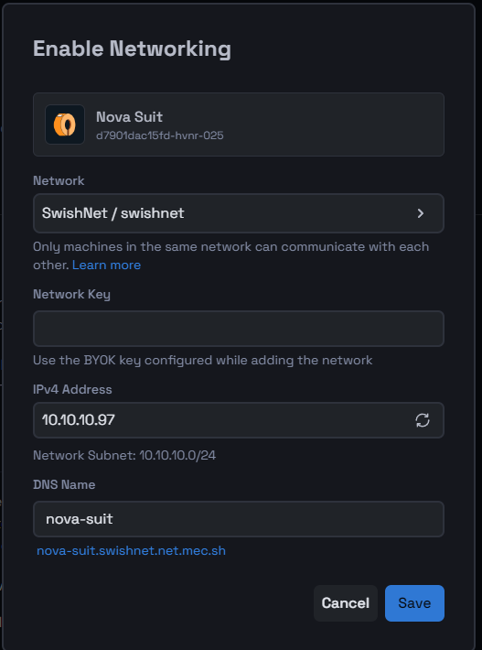
Task: Click the Network field label
Action: (x=59, y=180)
